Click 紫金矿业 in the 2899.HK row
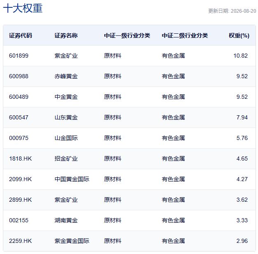Image resolution: width=258 pixels, height=254 pixels. (x=66, y=200)
